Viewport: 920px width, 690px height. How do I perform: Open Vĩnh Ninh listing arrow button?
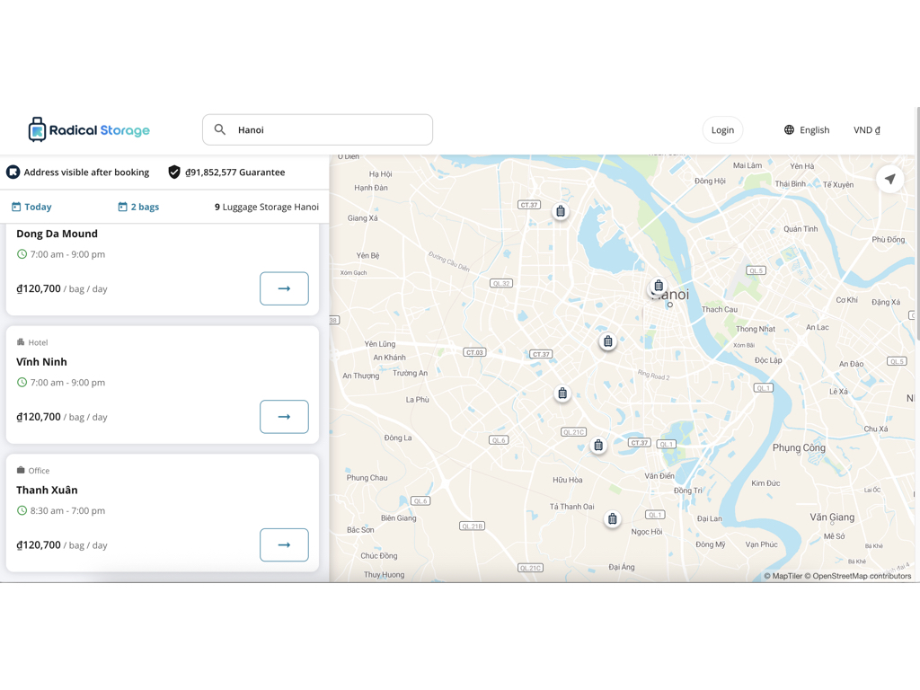coord(284,417)
